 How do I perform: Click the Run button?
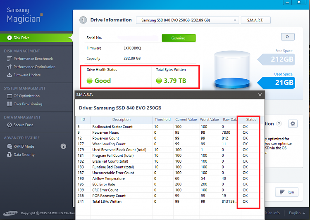(287, 192)
